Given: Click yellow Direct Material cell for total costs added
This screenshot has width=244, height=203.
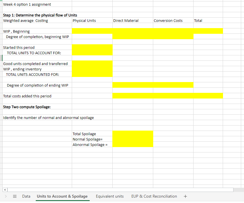Looking at the screenshot, I should [133, 96].
